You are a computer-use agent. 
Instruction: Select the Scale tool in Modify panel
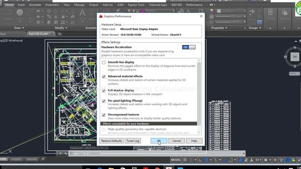pyautogui.click(x=56, y=23)
